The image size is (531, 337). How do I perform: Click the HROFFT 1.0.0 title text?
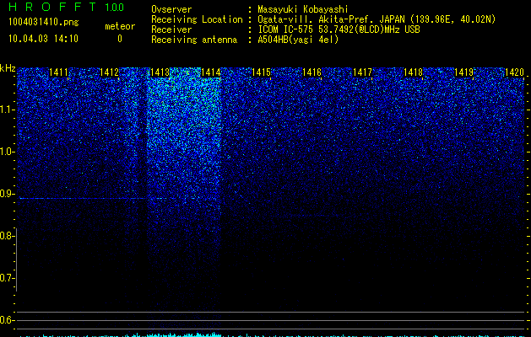pyautogui.click(x=66, y=7)
